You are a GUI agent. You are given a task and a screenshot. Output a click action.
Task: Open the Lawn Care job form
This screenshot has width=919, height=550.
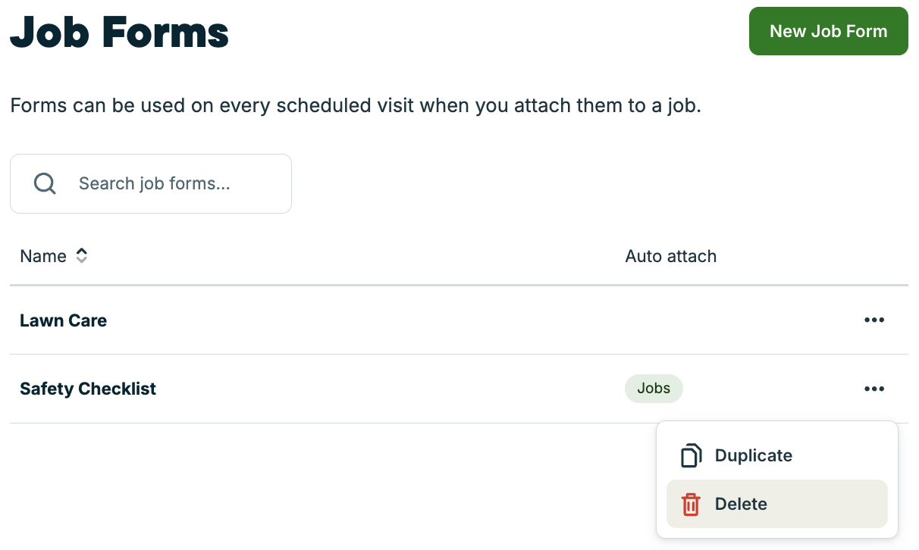[64, 320]
